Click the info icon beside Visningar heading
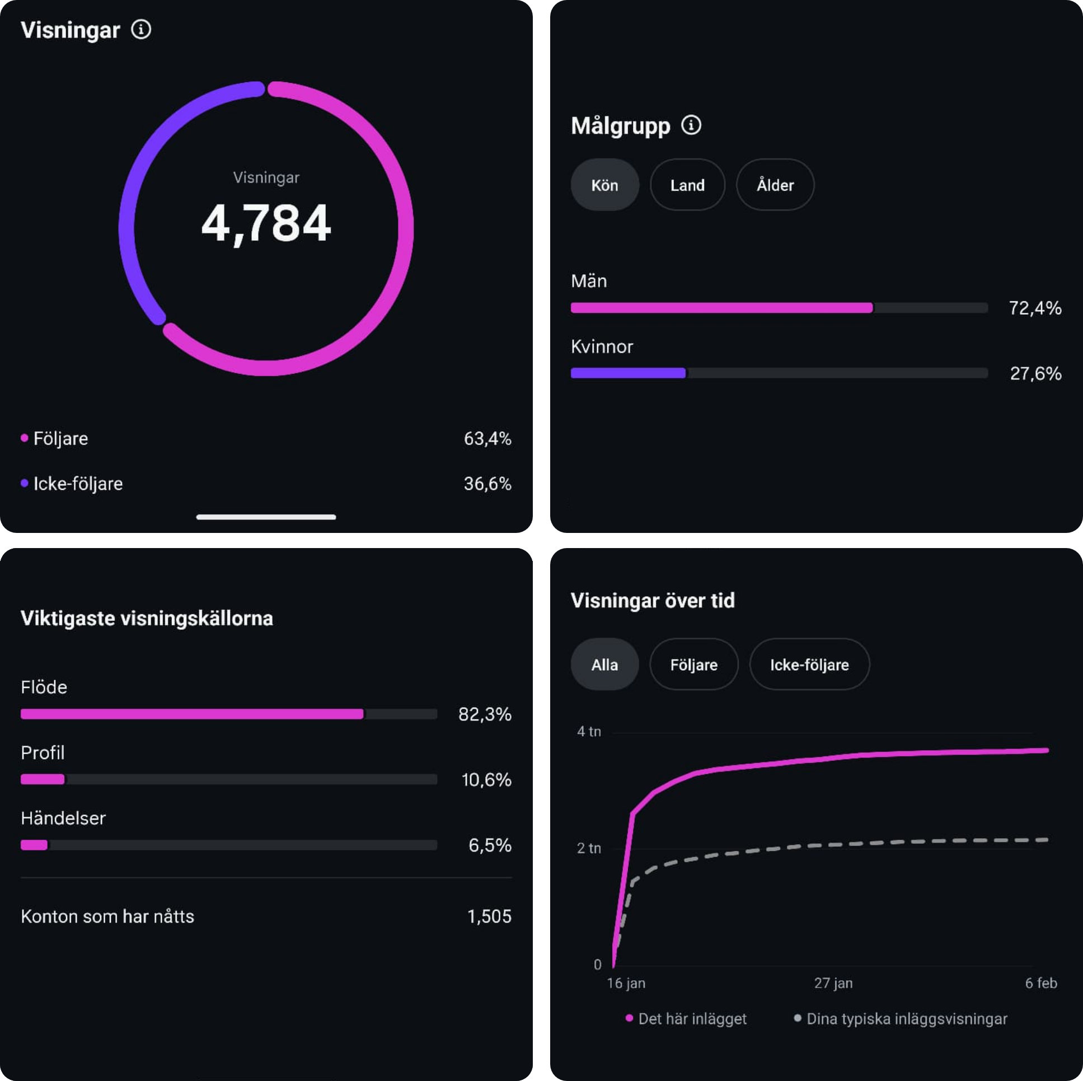Screen dimensions: 1083x1081 [x=140, y=30]
